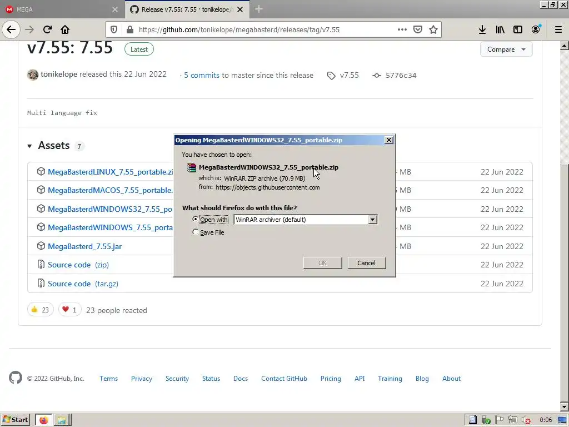Bookmark this page with the star icon

(x=433, y=29)
